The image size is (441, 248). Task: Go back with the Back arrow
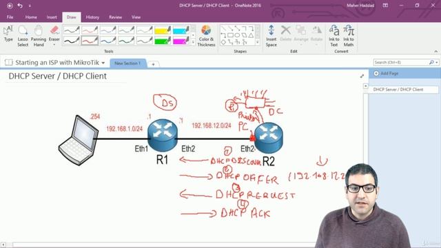(10, 6)
